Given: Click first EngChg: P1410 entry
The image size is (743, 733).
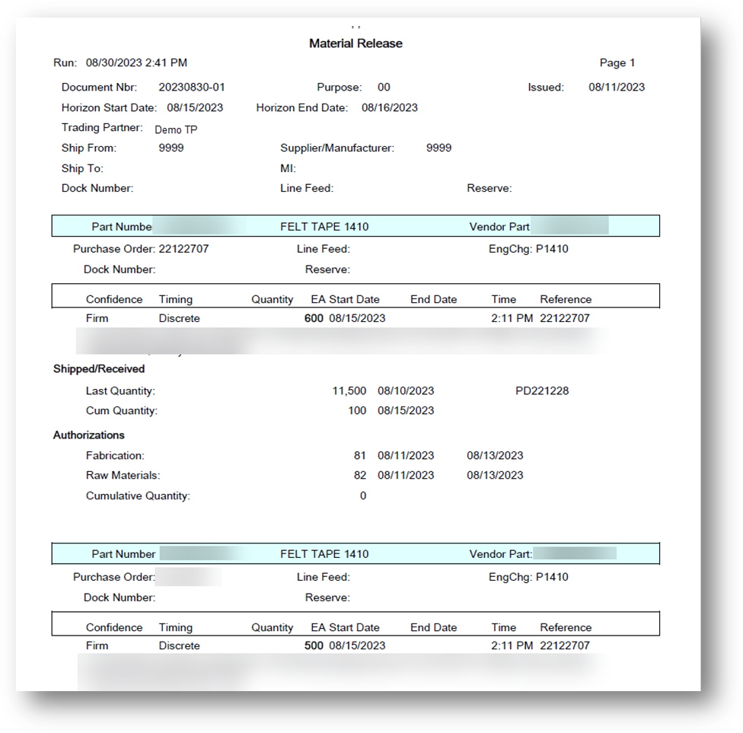Looking at the screenshot, I should click(528, 249).
